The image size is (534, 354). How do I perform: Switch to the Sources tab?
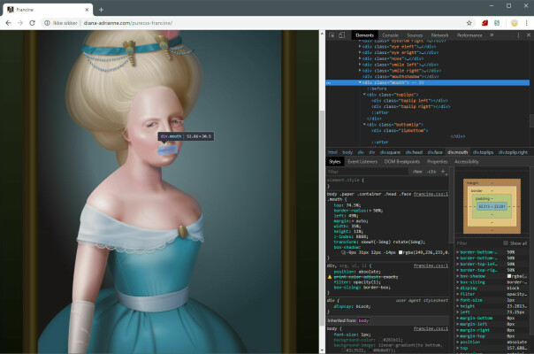[x=415, y=35]
